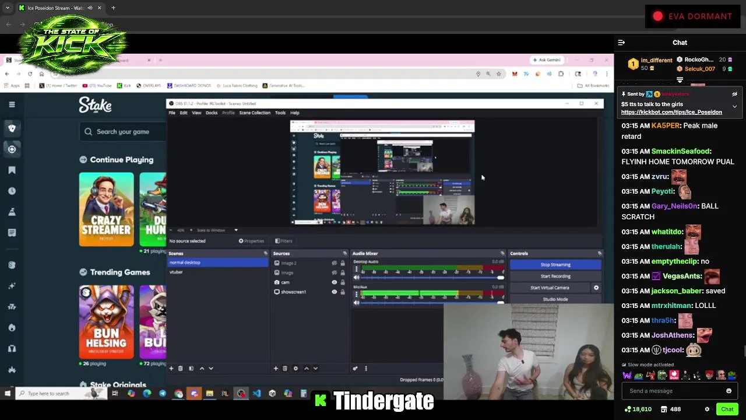Image resolution: width=746 pixels, height=420 pixels.
Task: Open File menu in OBS
Action: click(172, 113)
